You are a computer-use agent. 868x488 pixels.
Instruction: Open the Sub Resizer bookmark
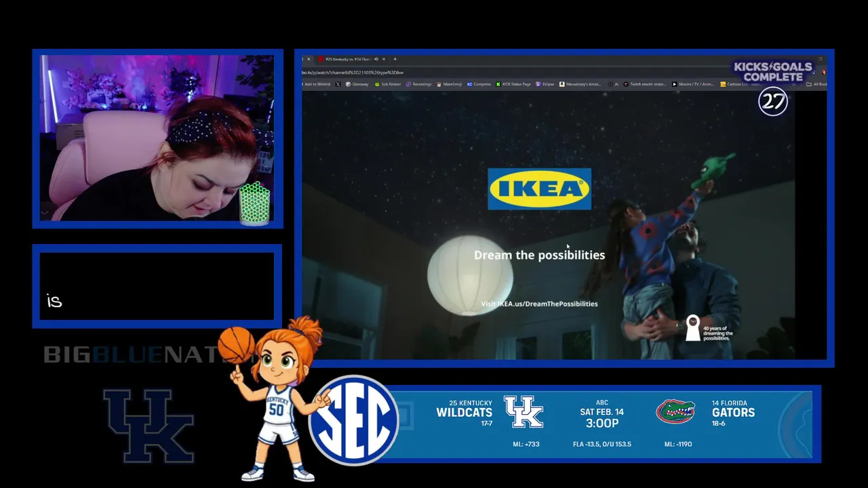[388, 84]
